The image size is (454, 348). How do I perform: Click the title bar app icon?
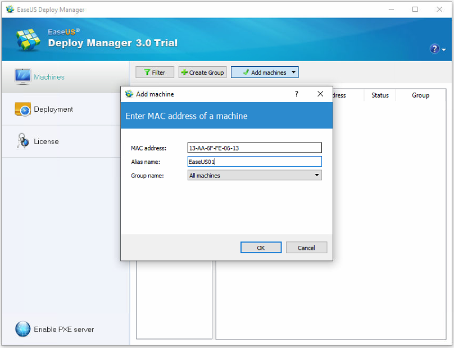pos(10,9)
